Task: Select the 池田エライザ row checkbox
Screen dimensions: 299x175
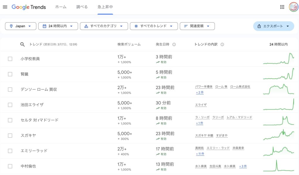Action: [x=10, y=105]
